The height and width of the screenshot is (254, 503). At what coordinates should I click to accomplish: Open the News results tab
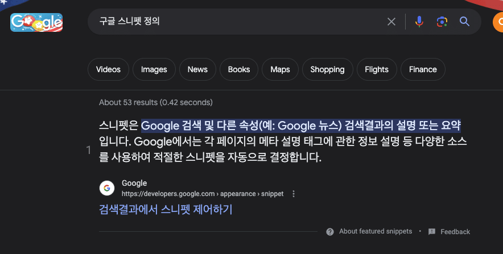click(x=197, y=69)
